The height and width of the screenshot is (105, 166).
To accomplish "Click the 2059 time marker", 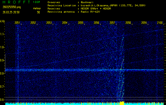I will click(144, 23).
